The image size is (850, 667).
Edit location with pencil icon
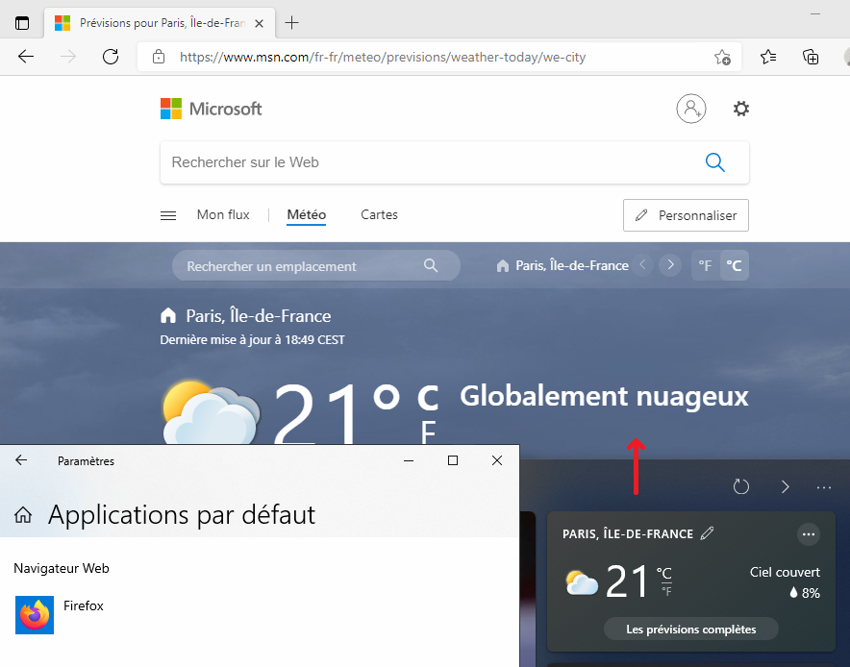707,533
